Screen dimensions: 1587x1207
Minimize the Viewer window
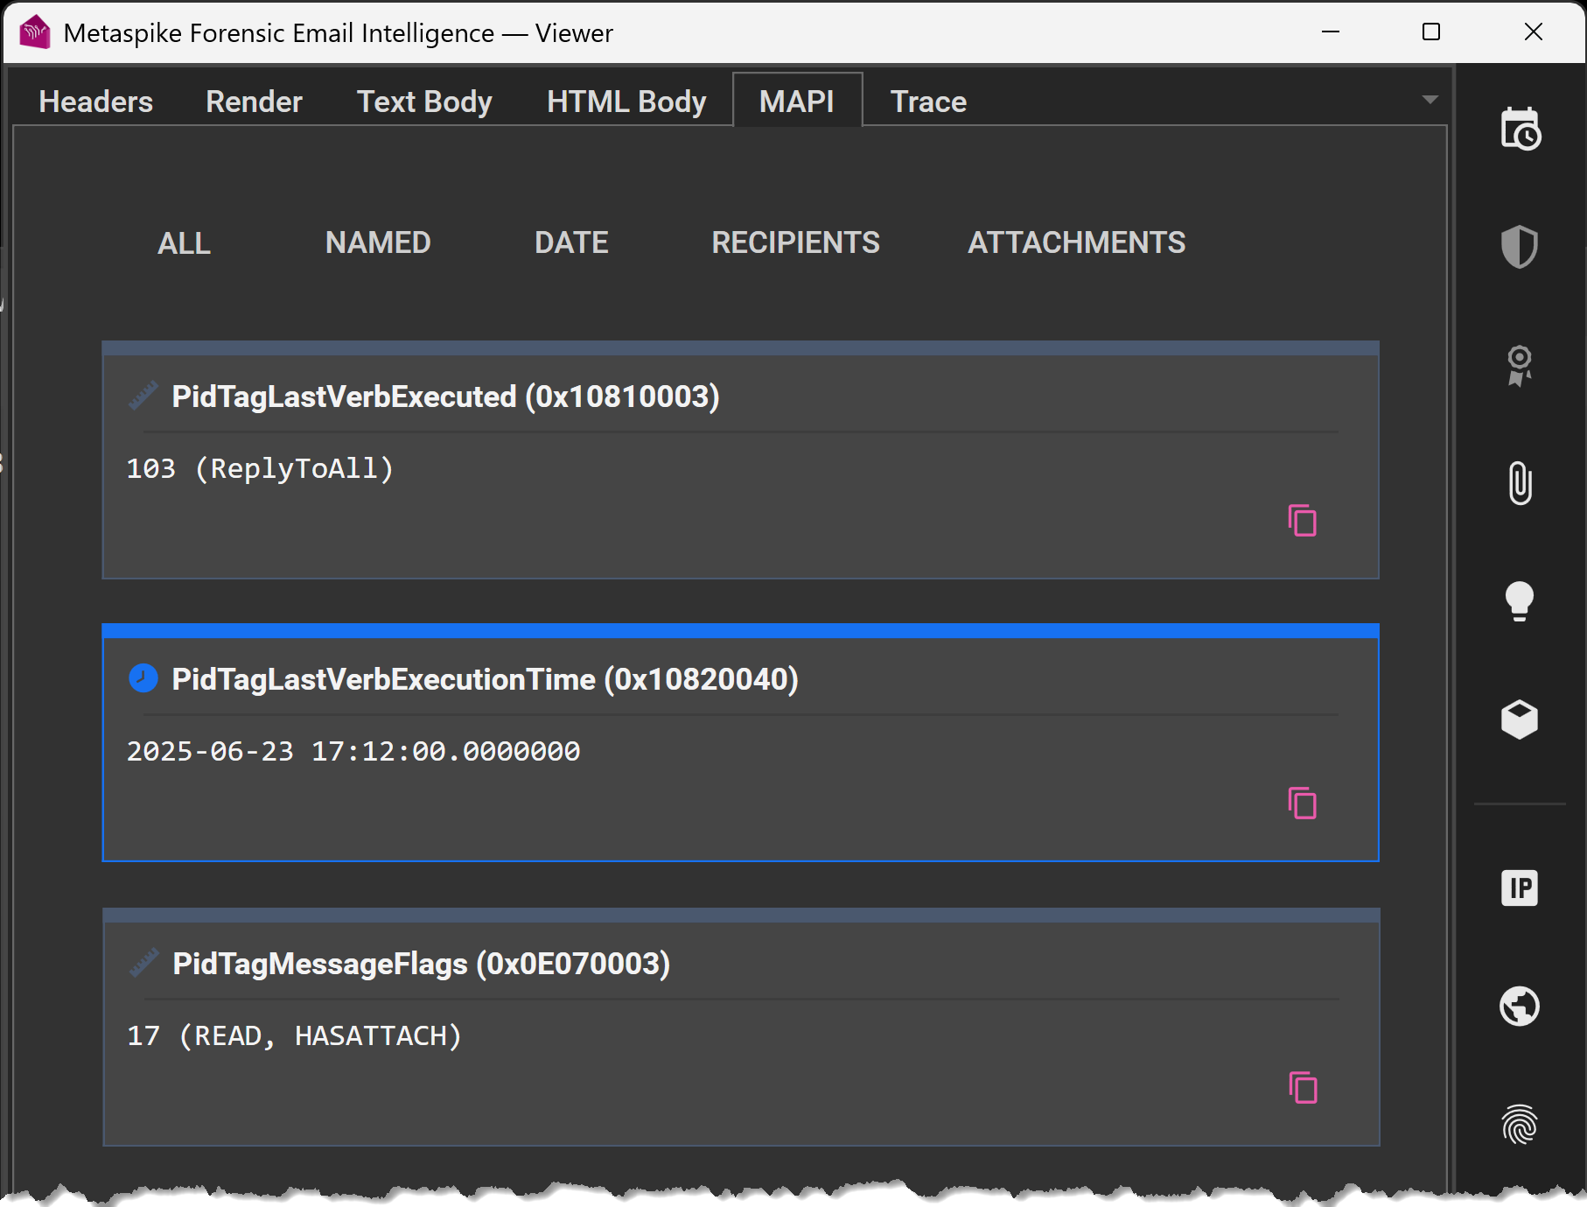pos(1331,32)
